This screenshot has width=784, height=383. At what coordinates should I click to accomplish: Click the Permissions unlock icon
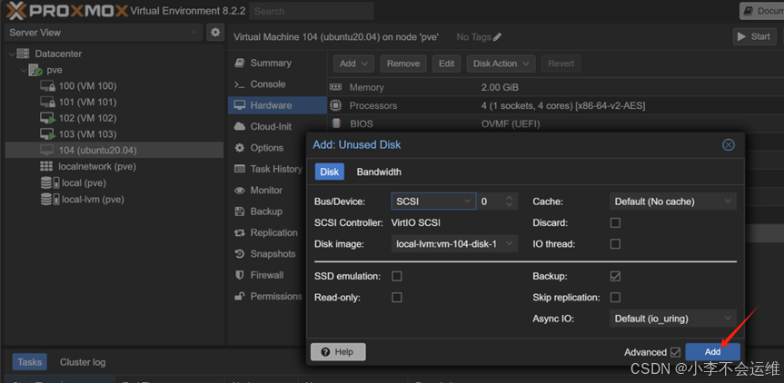tap(240, 296)
